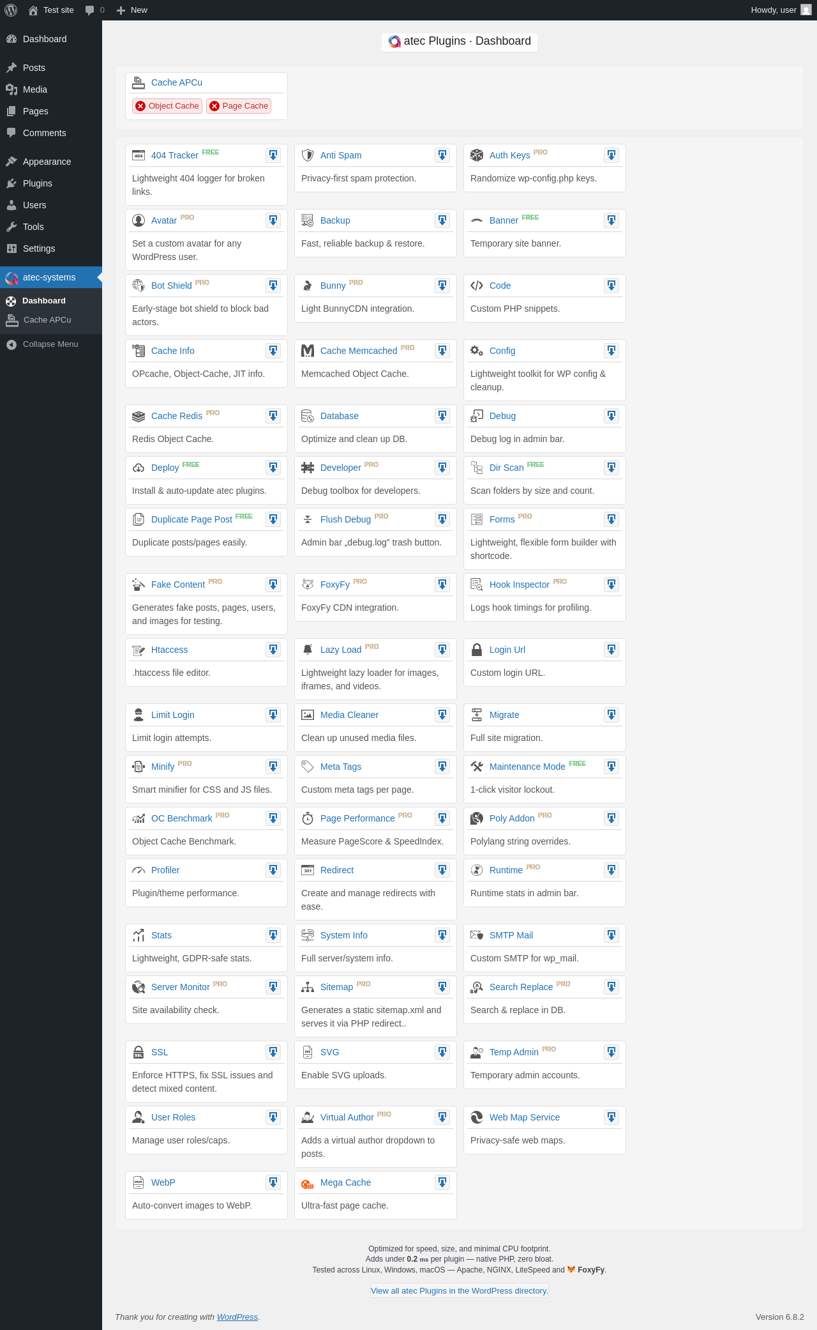Open View all atec Plugins directory link
817x1330 pixels.
pos(460,1290)
